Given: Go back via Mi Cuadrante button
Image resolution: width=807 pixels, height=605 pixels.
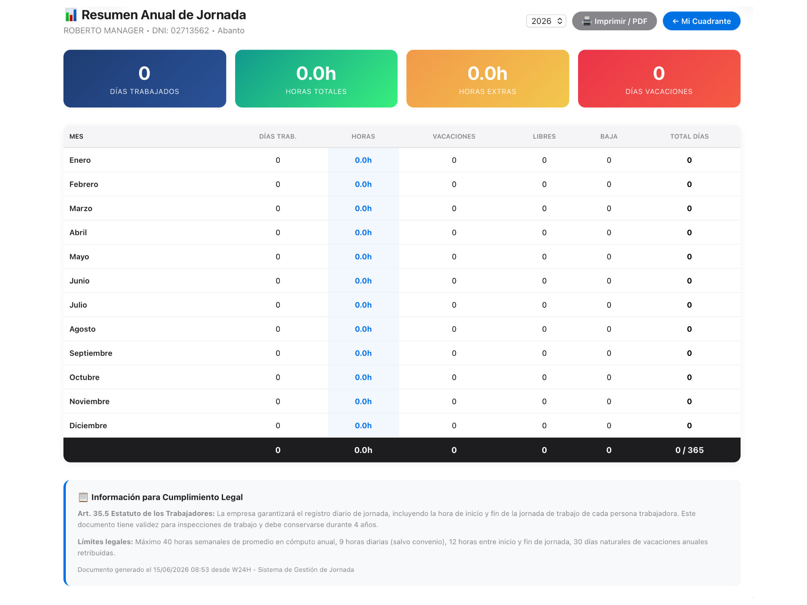Looking at the screenshot, I should click(701, 21).
